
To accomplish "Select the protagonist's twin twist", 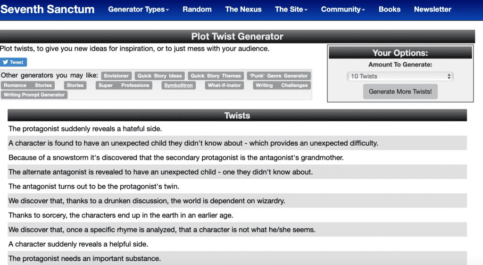I will [237, 187].
